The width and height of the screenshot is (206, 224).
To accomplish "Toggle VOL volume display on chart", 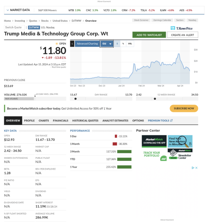I will (x=130, y=44).
